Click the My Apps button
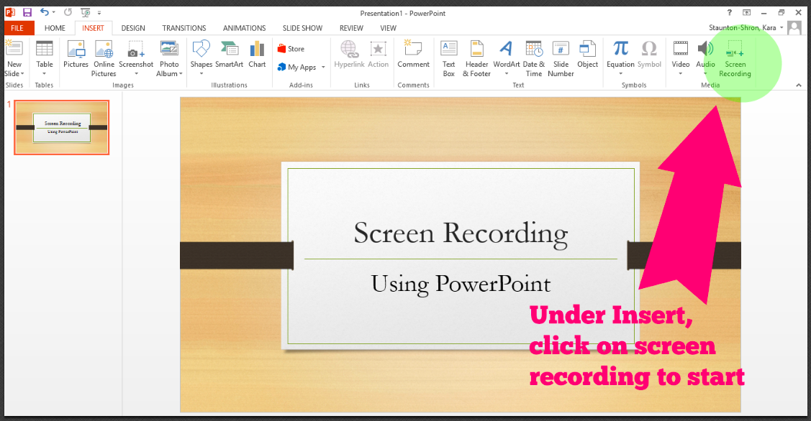The height and width of the screenshot is (421, 811). (x=297, y=67)
